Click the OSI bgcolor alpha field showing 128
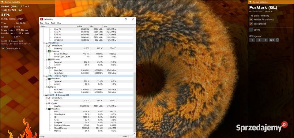Image resolution: width=294 pixels, height=138 pixels. coord(272,40)
